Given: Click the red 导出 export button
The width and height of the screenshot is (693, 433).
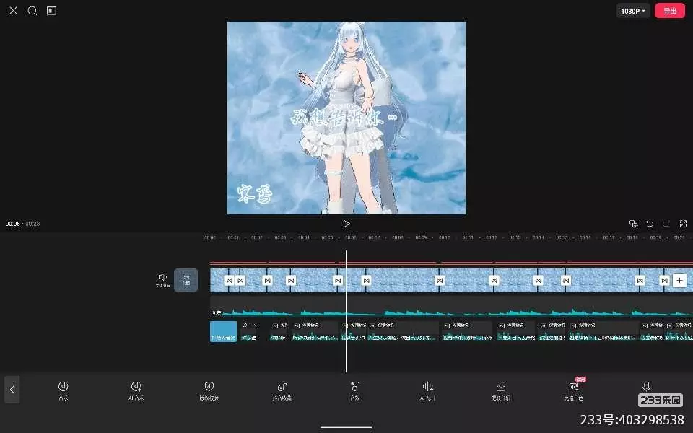Looking at the screenshot, I should click(670, 11).
